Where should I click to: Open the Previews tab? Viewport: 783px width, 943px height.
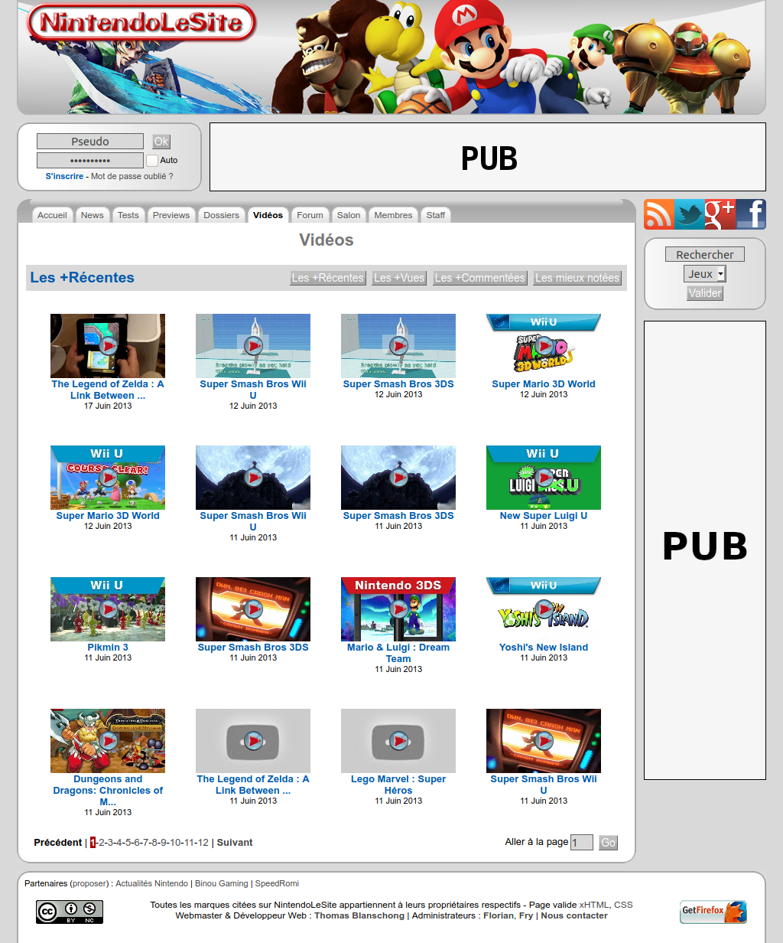(x=171, y=215)
